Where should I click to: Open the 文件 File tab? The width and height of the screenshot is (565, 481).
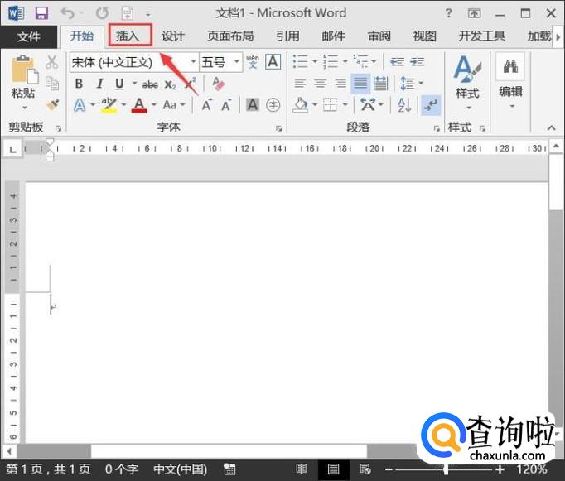click(28, 36)
